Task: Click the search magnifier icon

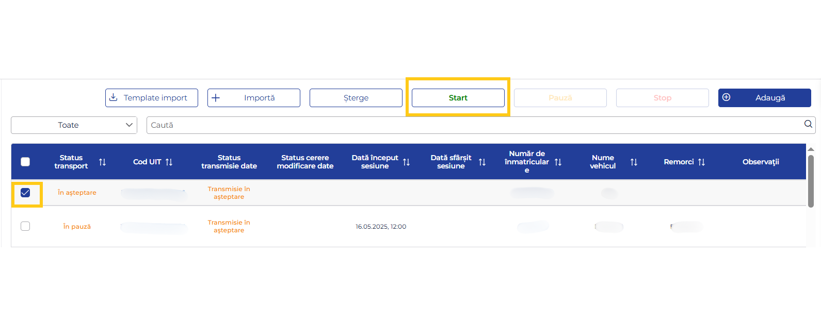Action: [808, 124]
